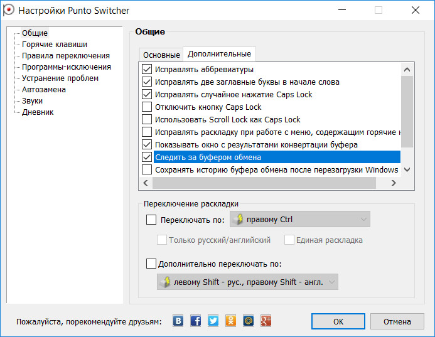Share via Google Plus icon
This screenshot has width=435, height=337.
266,321
